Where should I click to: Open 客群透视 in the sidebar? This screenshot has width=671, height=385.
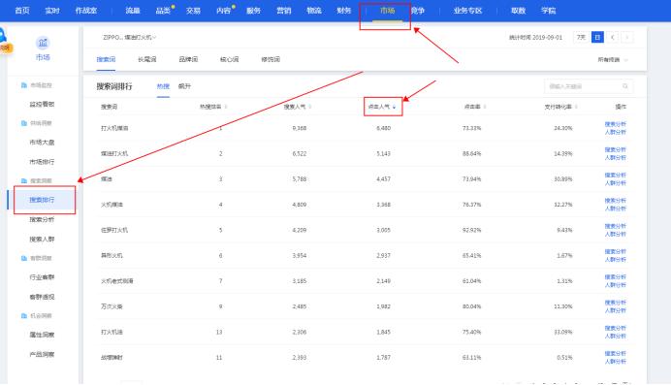[42, 297]
